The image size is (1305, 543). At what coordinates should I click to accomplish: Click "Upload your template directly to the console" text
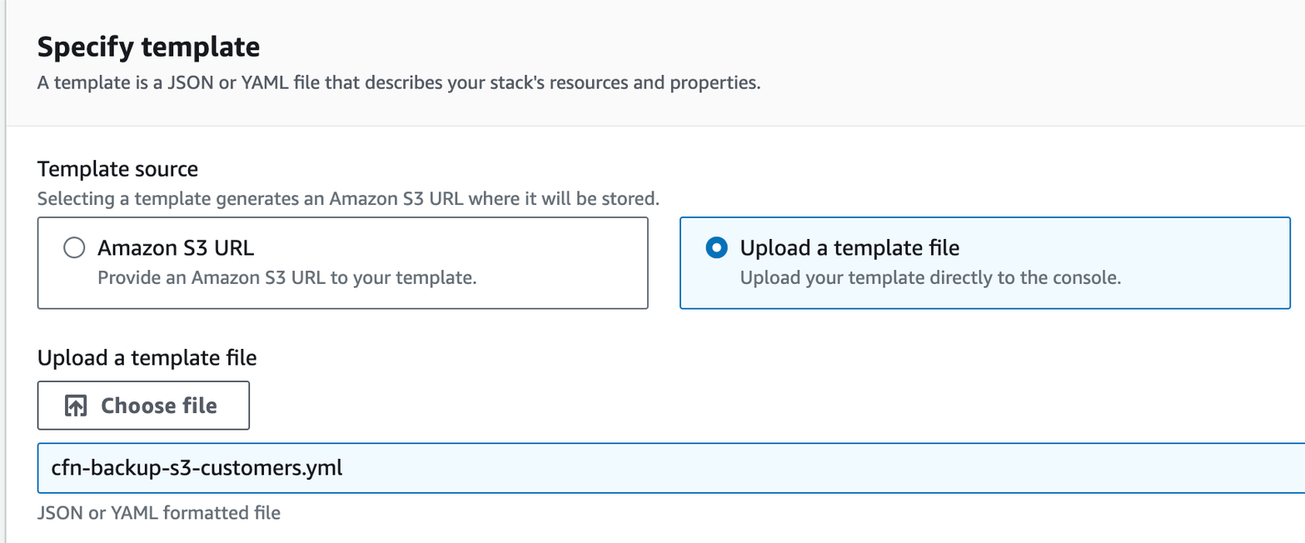coord(930,277)
